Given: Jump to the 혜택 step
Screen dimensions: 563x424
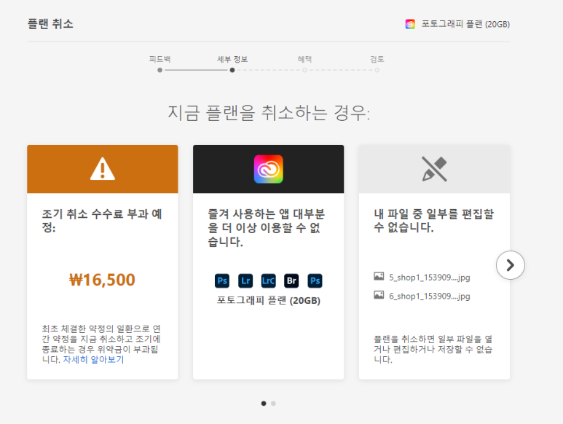Looking at the screenshot, I should [x=304, y=59].
